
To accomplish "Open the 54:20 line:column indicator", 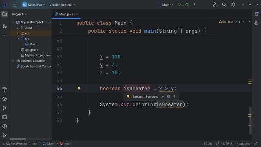I will coord(208,144).
